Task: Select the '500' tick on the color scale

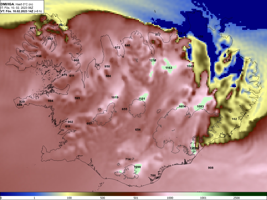Action: pos(103,198)
